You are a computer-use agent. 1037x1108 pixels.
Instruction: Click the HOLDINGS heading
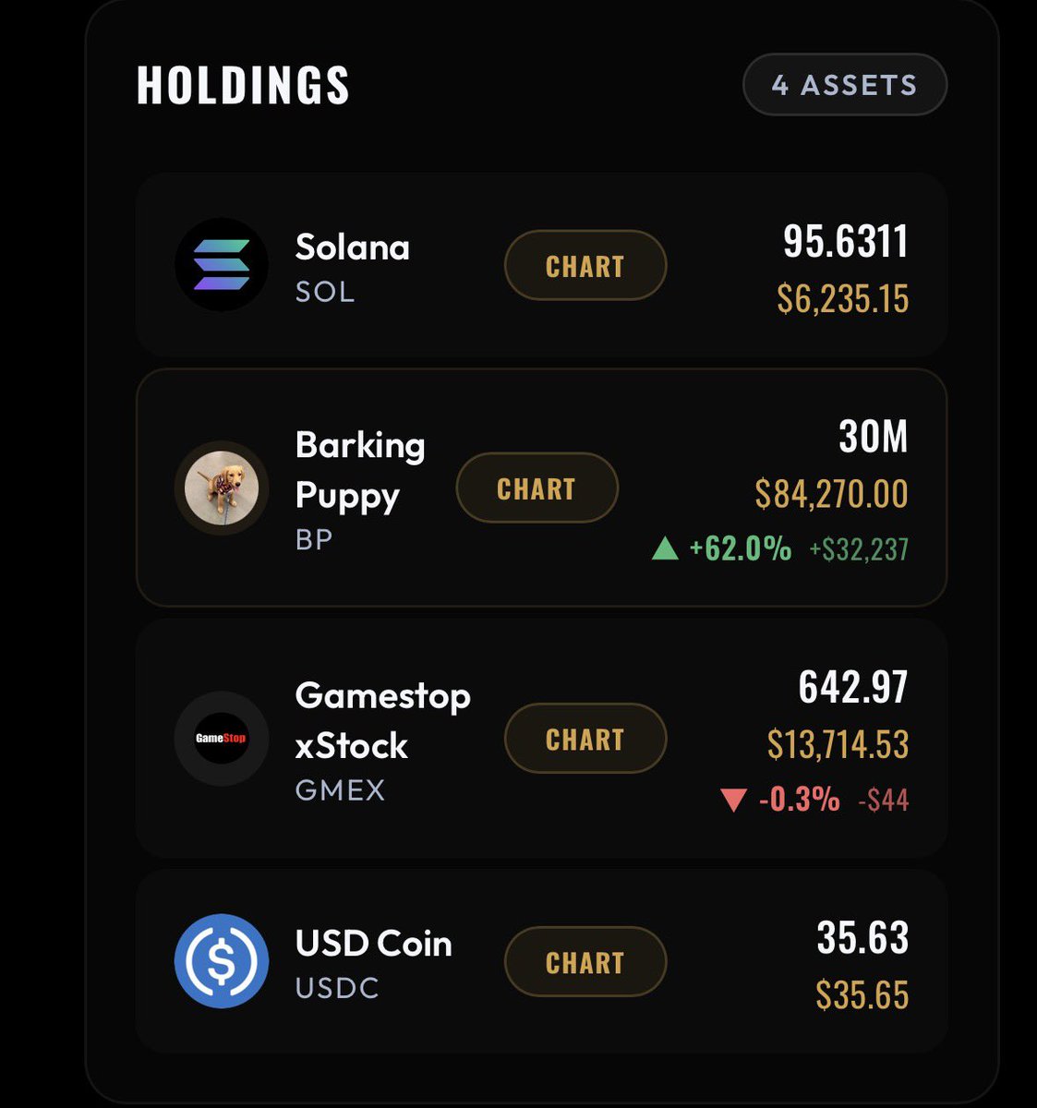[x=244, y=85]
